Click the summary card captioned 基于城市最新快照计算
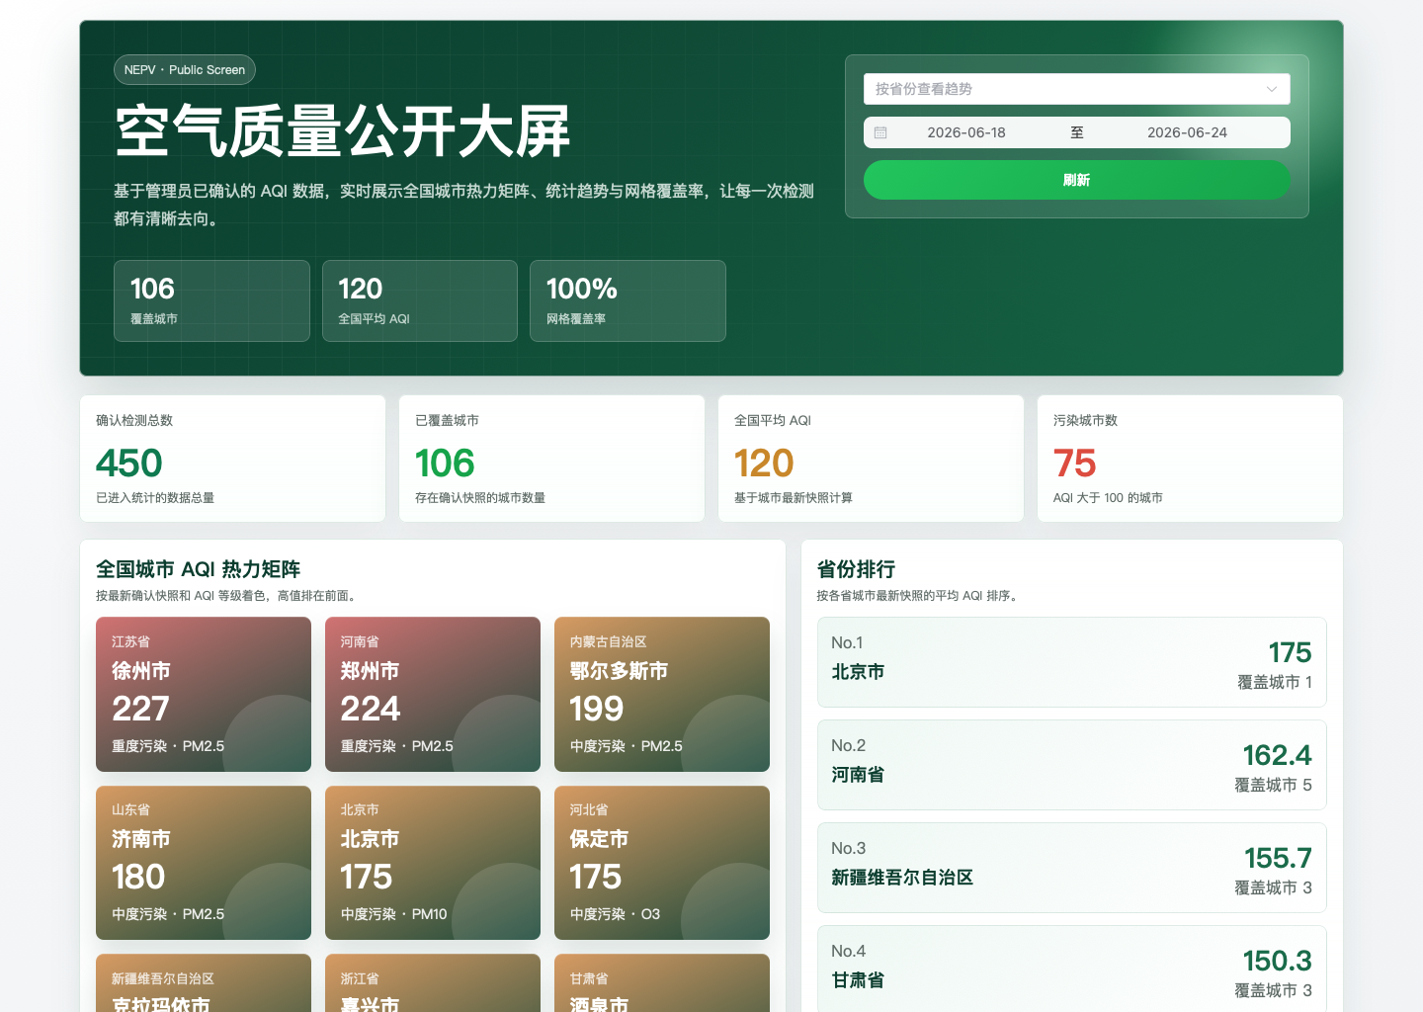Screen dimensions: 1423x1012 (871, 459)
